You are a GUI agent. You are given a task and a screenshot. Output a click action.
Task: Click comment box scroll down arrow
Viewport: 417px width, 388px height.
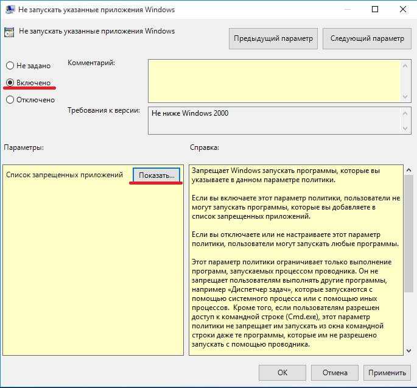click(x=405, y=96)
